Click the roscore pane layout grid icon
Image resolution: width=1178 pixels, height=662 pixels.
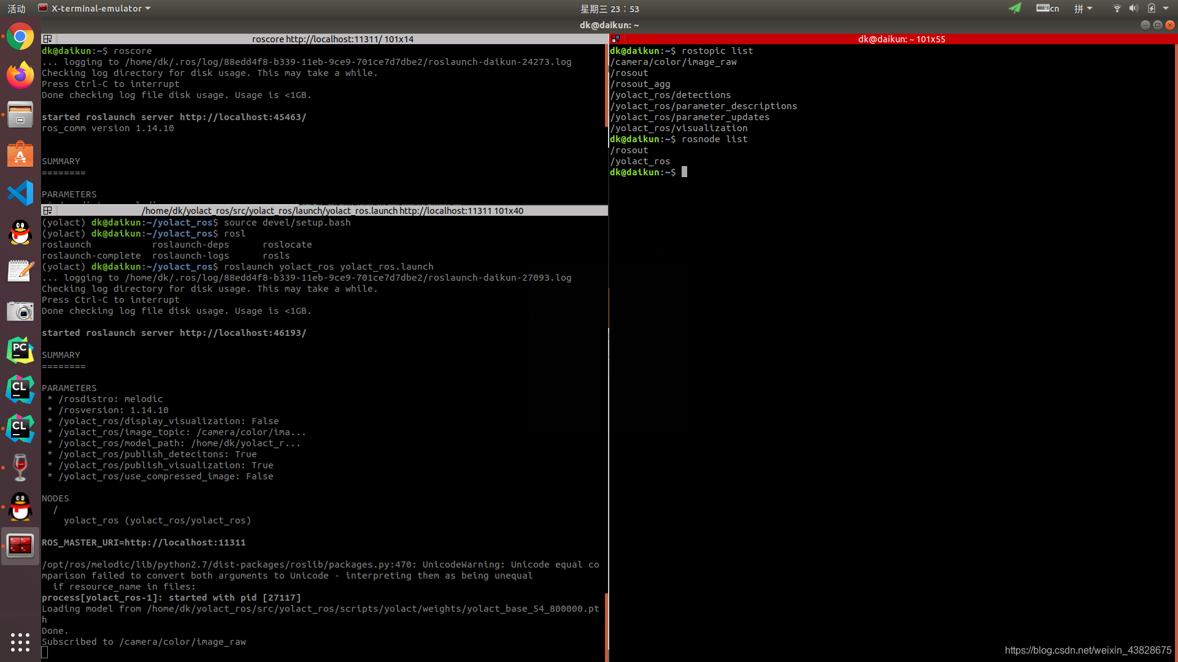(47, 39)
